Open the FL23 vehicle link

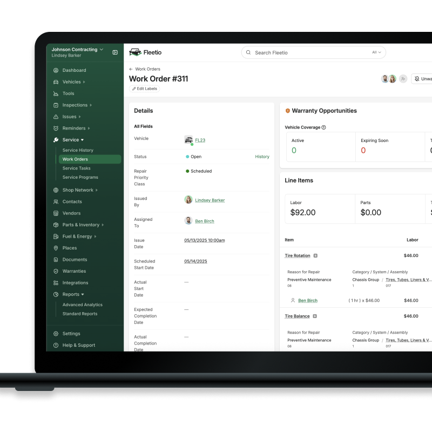tap(200, 140)
